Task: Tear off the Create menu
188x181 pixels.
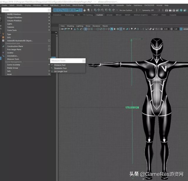Action: pyautogui.click(x=26, y=10)
